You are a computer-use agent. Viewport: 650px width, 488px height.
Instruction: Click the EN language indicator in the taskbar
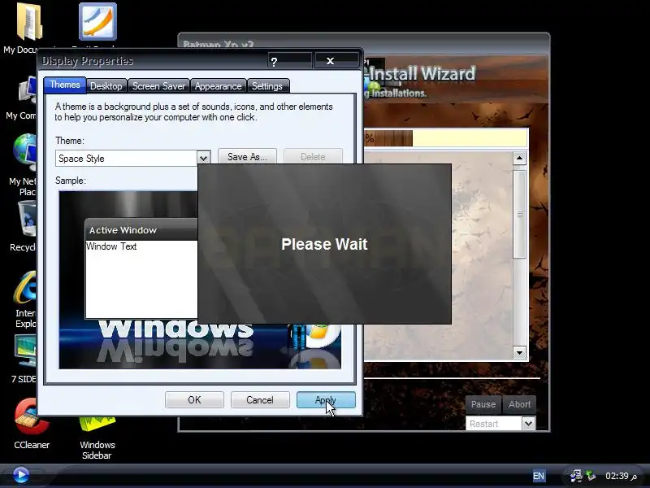(539, 476)
